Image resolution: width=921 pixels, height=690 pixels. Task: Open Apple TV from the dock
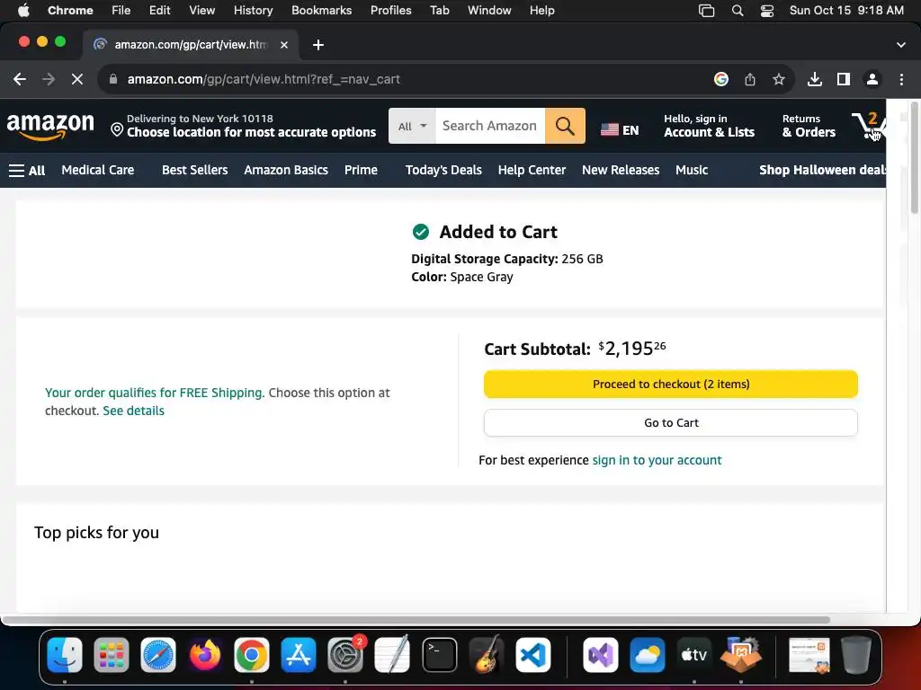tap(693, 655)
